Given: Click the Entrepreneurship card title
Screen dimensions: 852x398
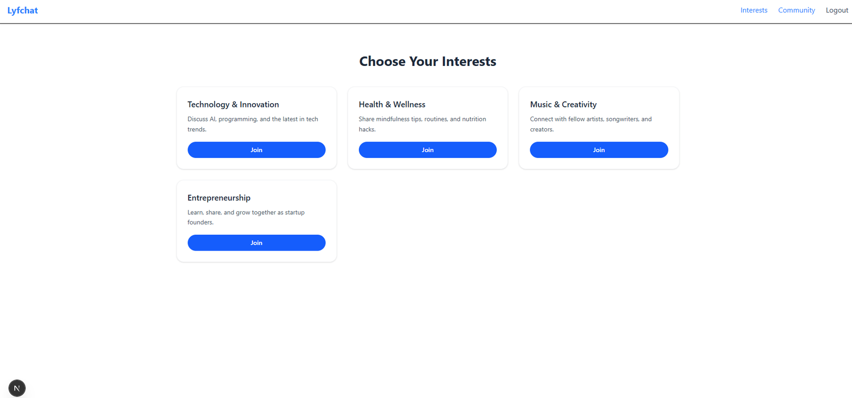Looking at the screenshot, I should [219, 198].
